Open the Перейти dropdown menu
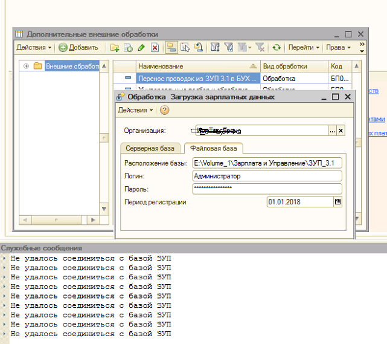This screenshot has height=344, width=387. coord(304,47)
